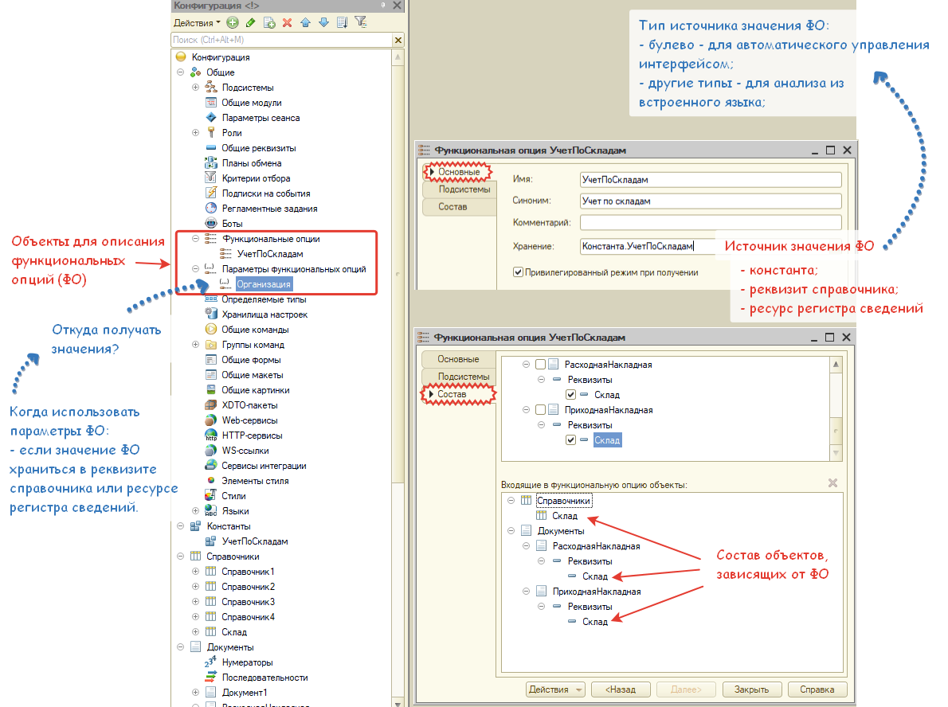Toggle Привилегированный режим при получении checkbox
The width and height of the screenshot is (948, 707).
click(518, 272)
